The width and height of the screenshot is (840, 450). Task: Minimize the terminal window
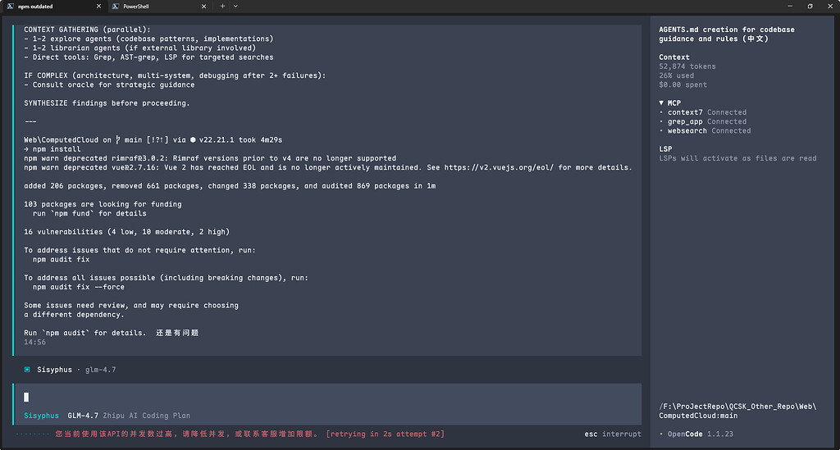coord(790,7)
